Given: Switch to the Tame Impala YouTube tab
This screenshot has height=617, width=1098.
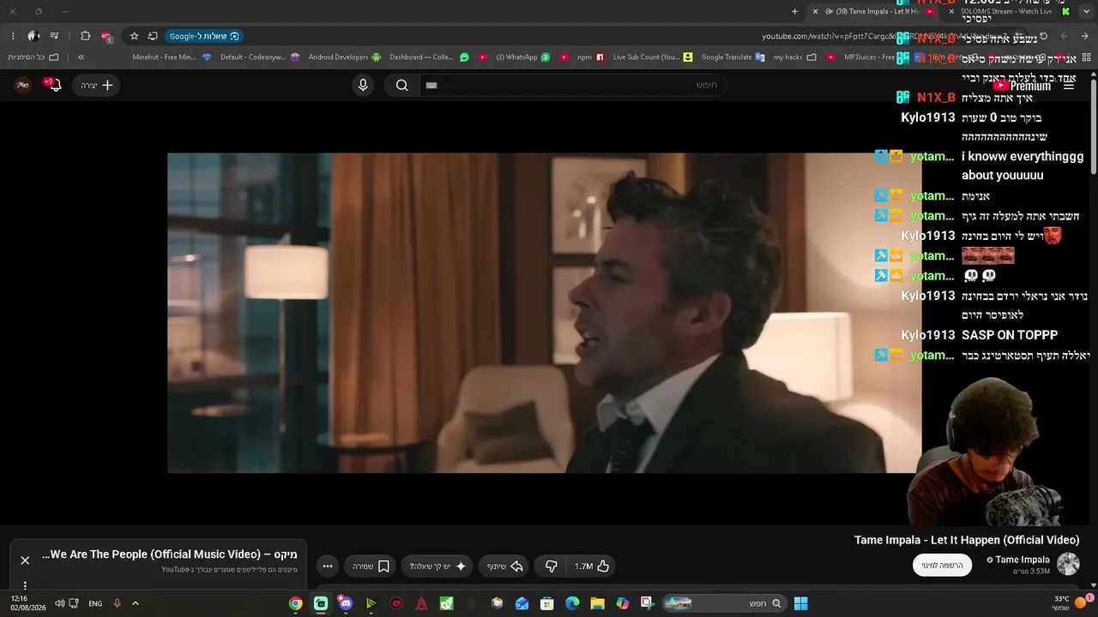Looking at the screenshot, I should click(x=875, y=12).
